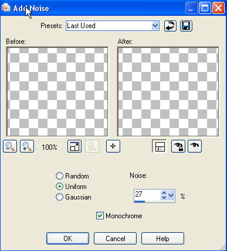Click the Cancel button
This screenshot has height=251, width=227.
point(115,238)
